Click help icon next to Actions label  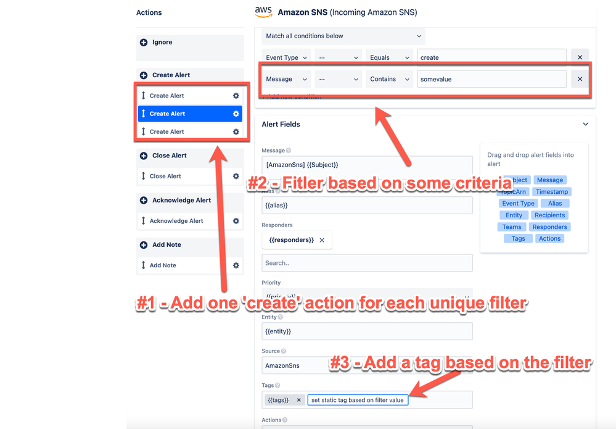click(285, 420)
